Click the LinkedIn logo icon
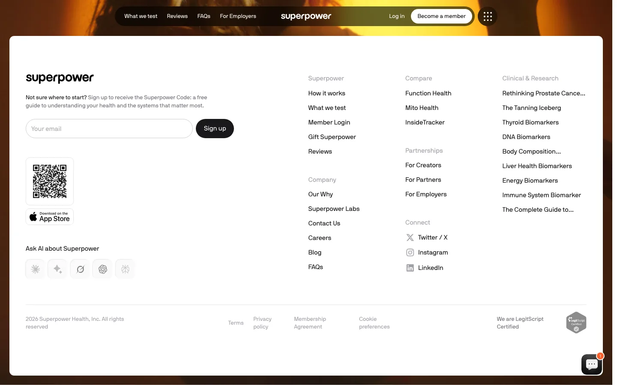617x385 pixels. [x=410, y=268]
